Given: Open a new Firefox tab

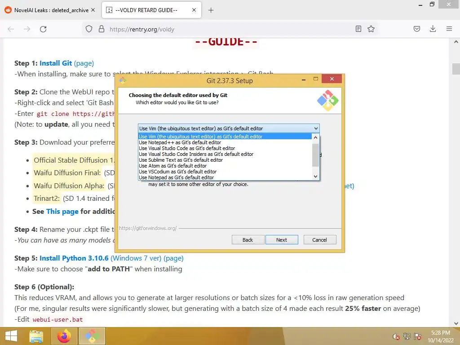Looking at the screenshot, I should (x=211, y=10).
